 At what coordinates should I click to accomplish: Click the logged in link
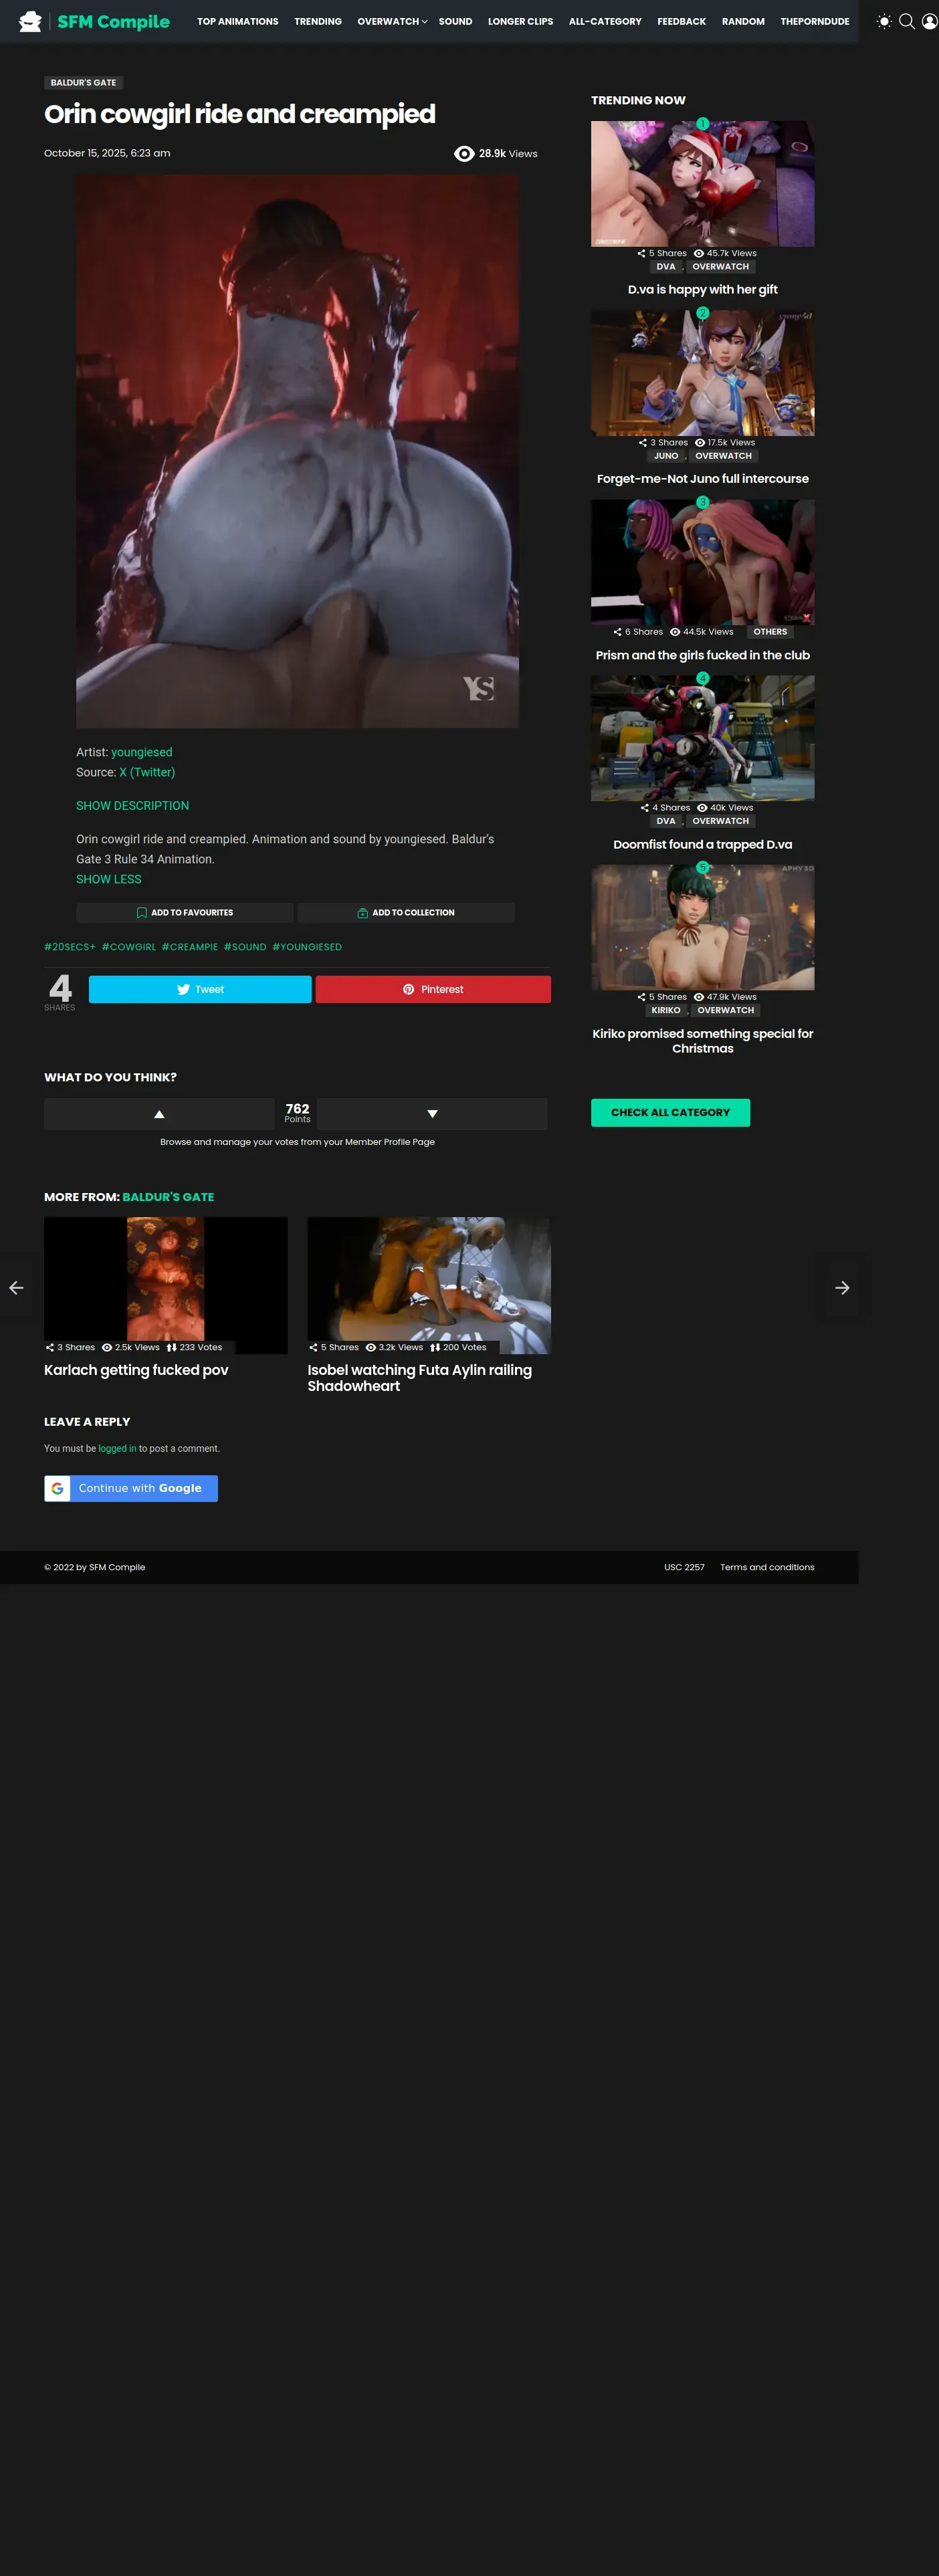click(x=117, y=1448)
